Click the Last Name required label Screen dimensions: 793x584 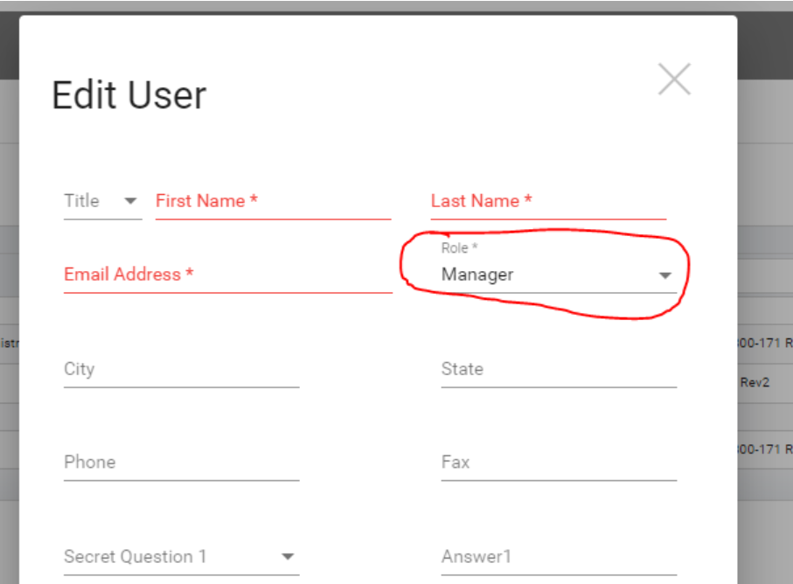(x=481, y=201)
